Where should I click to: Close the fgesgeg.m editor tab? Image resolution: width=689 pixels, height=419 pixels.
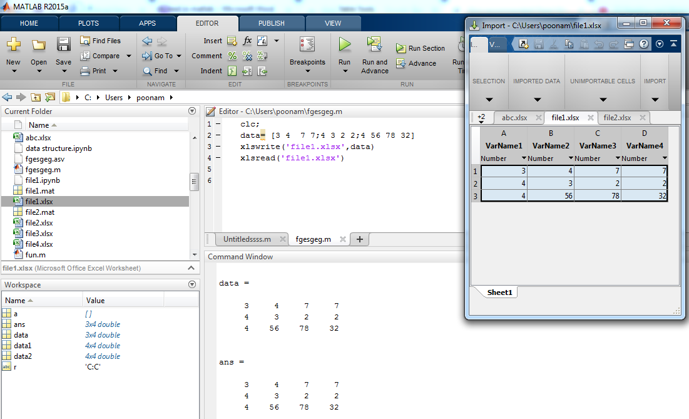[343, 239]
